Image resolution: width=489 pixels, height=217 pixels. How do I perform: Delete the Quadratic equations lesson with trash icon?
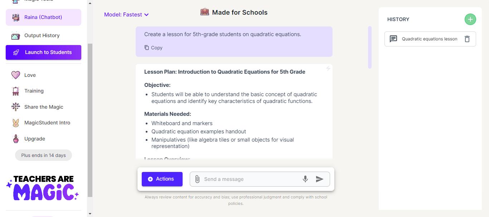467,39
